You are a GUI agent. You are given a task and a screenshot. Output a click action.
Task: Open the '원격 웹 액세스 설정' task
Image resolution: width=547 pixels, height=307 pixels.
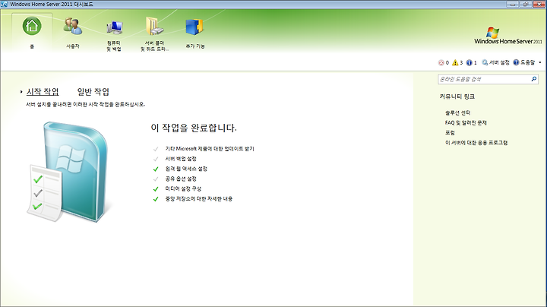[x=186, y=169]
